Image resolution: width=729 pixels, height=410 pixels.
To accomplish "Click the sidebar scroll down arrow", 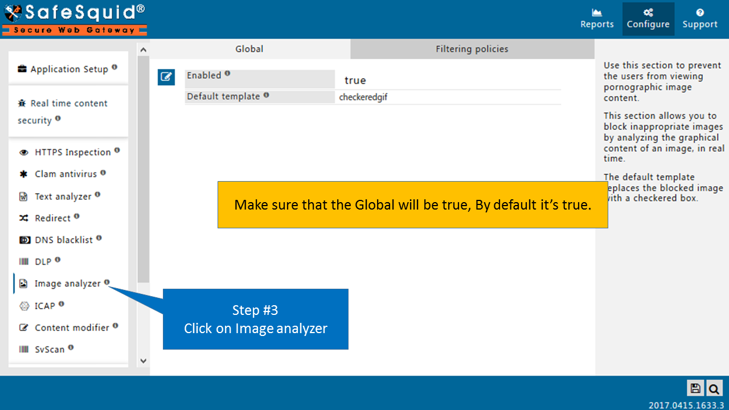I will pos(143,360).
